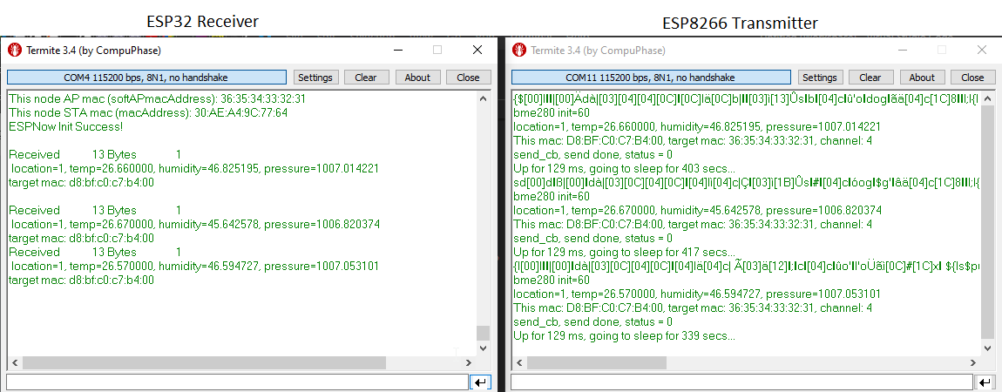This screenshot has width=1002, height=392.
Task: Click the send return-arrow icon in Receiver window
Action: [x=480, y=382]
